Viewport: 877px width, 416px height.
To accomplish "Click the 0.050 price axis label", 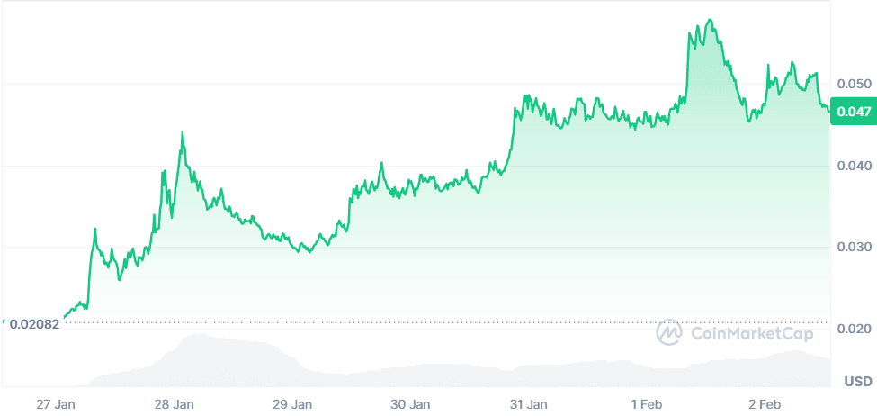I will pos(853,84).
